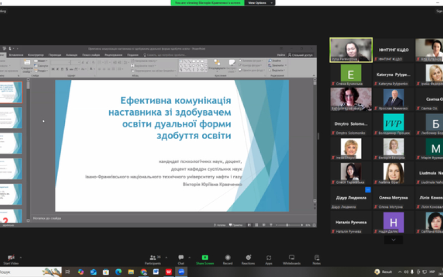Open Microsoft Edge from the taskbar

click(x=119, y=272)
